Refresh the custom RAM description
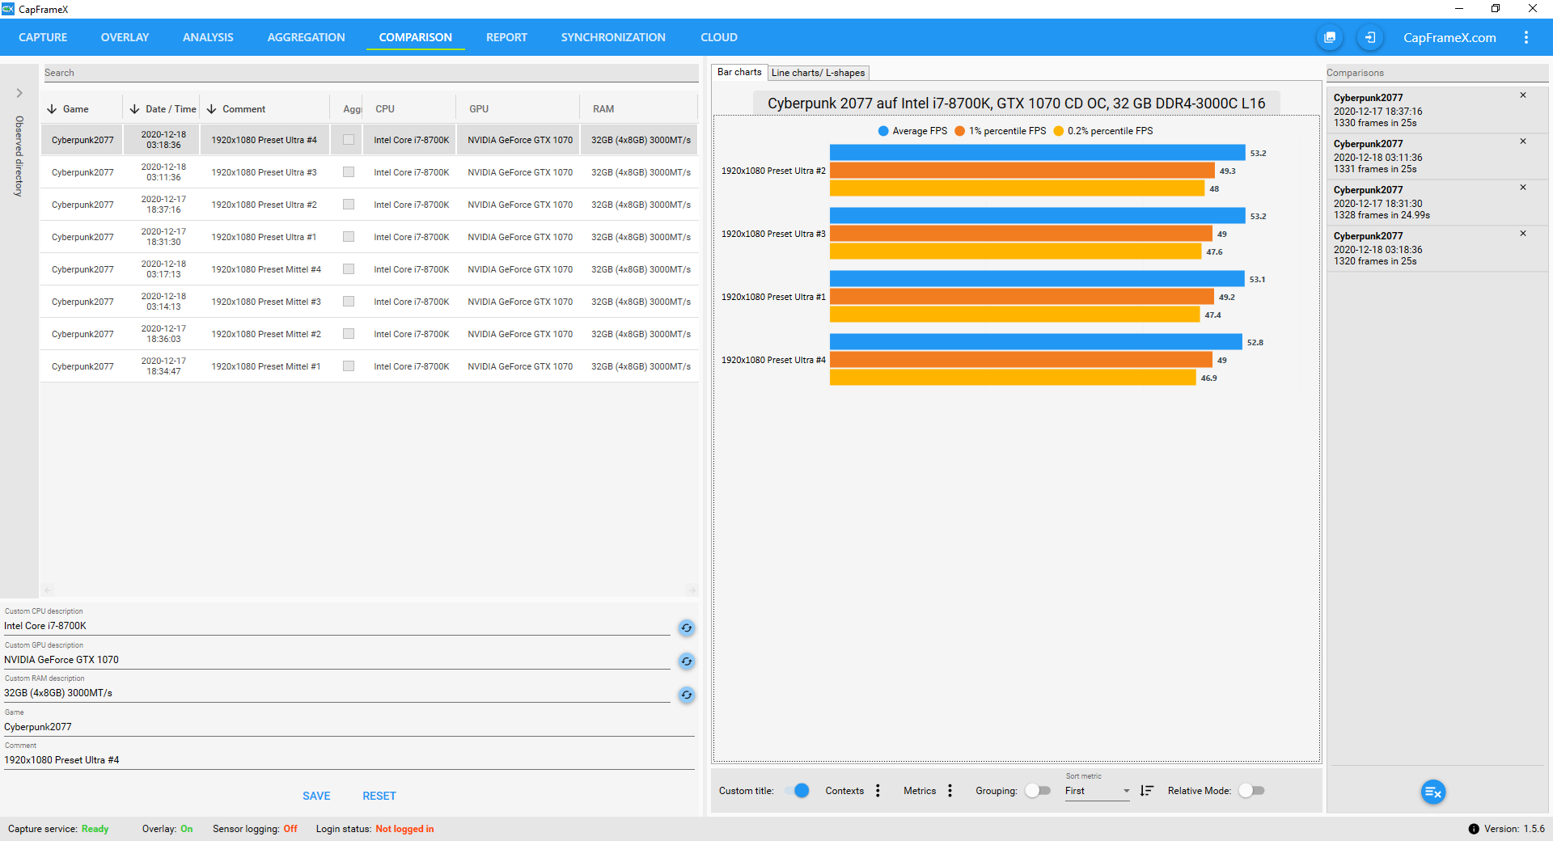Screen dimensions: 1553x841 (687, 695)
